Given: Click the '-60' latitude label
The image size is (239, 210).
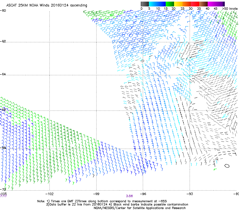Looking at the screenshot, I should click(3, 11).
